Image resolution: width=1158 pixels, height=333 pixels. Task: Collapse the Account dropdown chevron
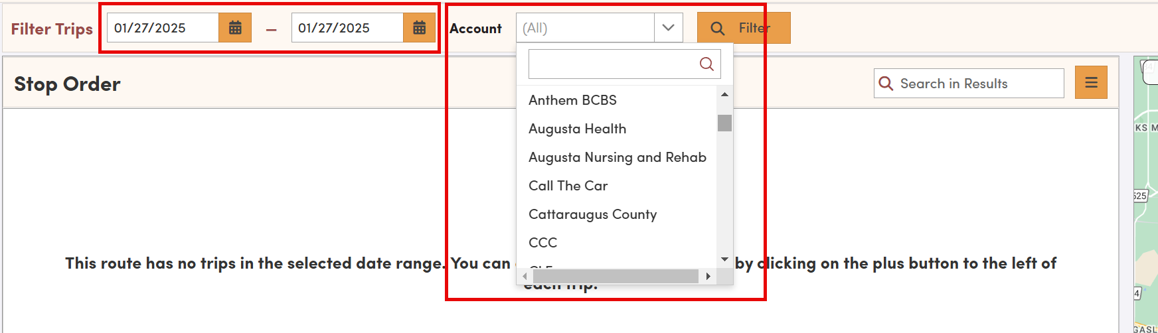click(x=668, y=28)
